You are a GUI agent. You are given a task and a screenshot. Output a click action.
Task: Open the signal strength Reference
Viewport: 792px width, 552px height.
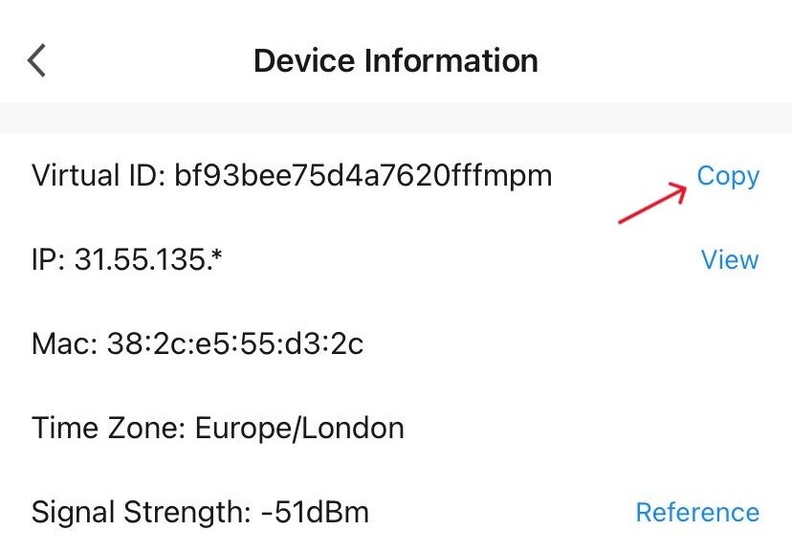click(697, 512)
